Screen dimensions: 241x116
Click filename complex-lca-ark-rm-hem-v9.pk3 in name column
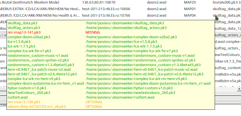(34, 79)
